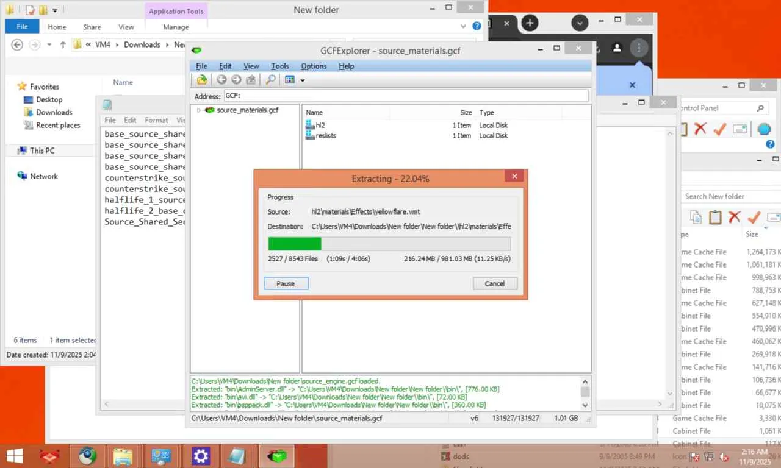Click the Up arrow in File Explorer

(x=62, y=44)
